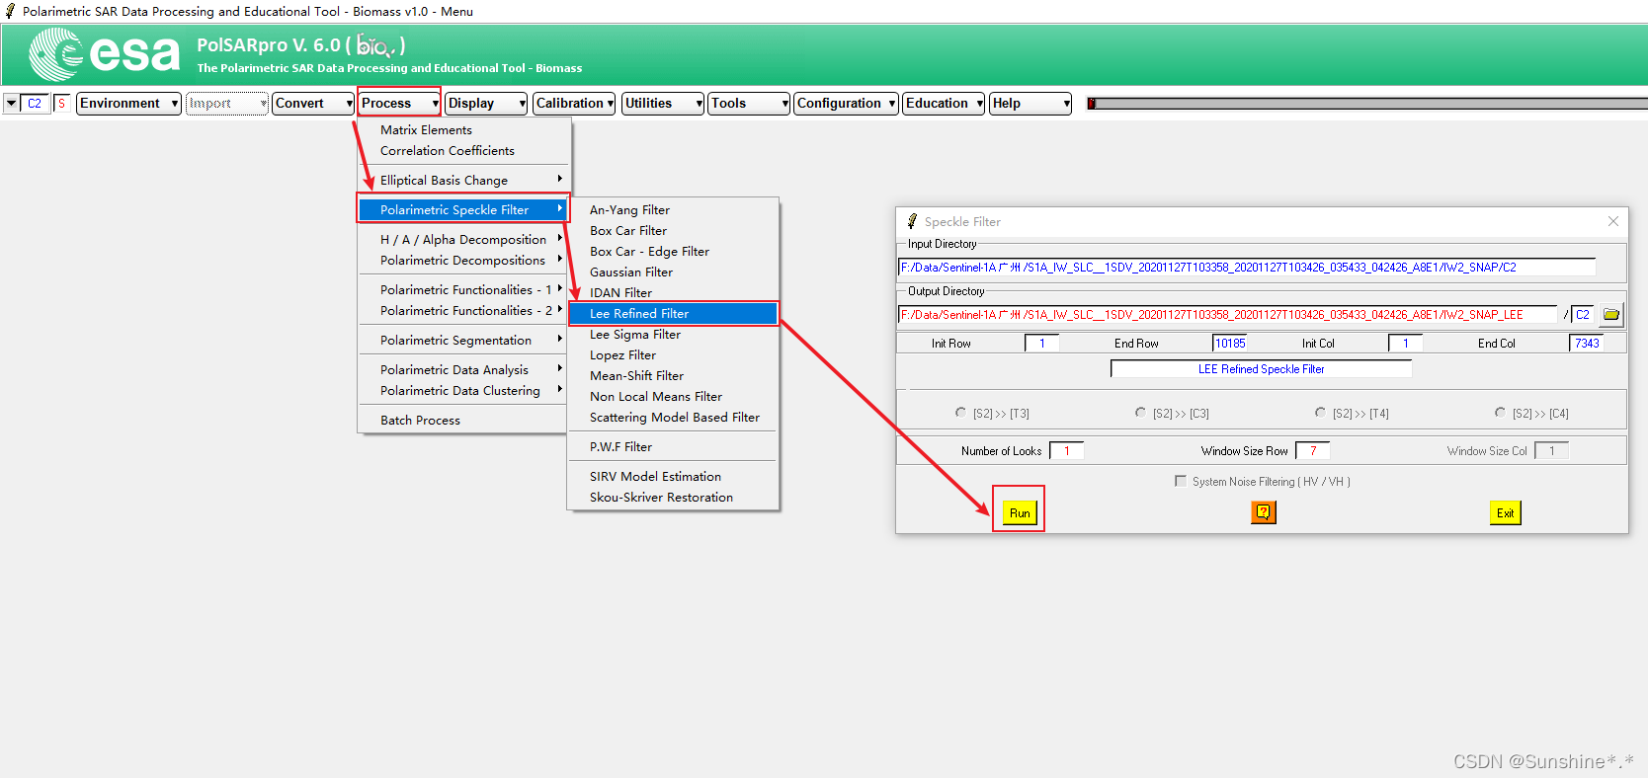Open the Help dropdown menu
This screenshot has height=778, width=1648.
1030,103
